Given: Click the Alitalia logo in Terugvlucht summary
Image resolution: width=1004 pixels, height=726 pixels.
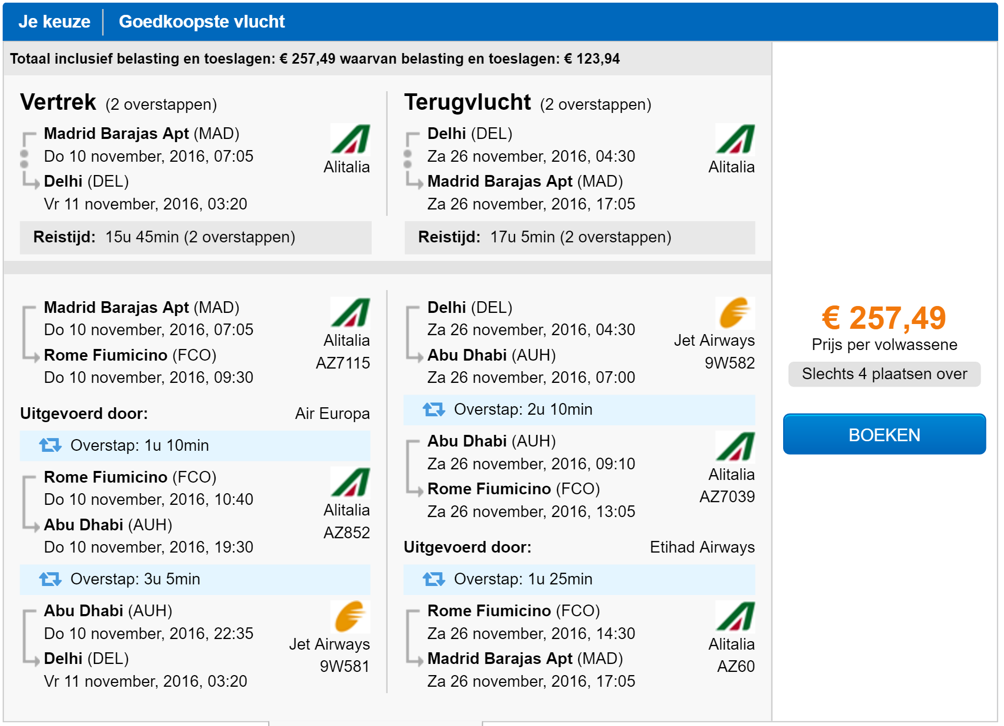Looking at the screenshot, I should [735, 139].
